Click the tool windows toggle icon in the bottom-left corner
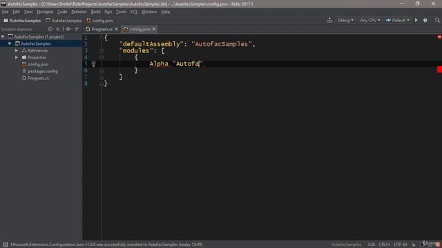The width and height of the screenshot is (442, 248). click(x=5, y=245)
